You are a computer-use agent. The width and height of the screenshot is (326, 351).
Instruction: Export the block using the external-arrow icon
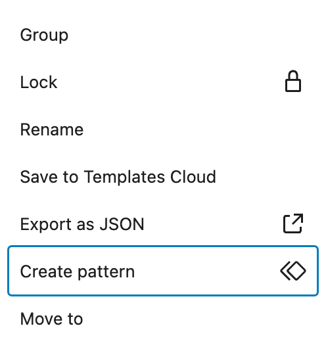(293, 223)
